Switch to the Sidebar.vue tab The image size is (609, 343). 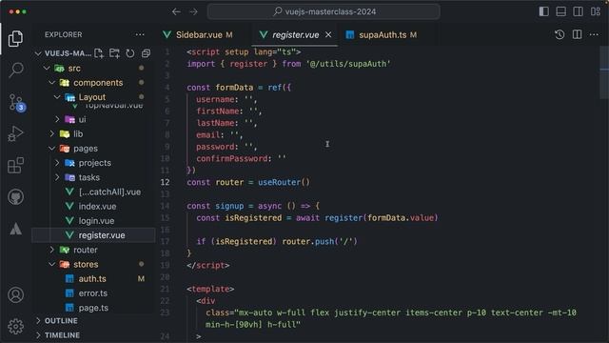(198, 34)
